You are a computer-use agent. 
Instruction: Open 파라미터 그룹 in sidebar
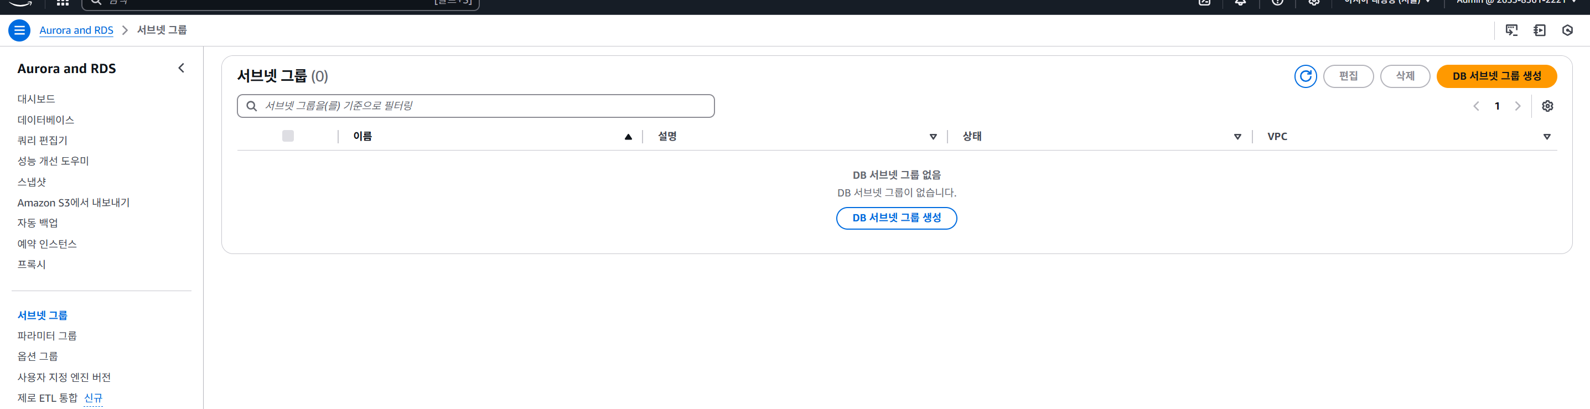coord(47,336)
